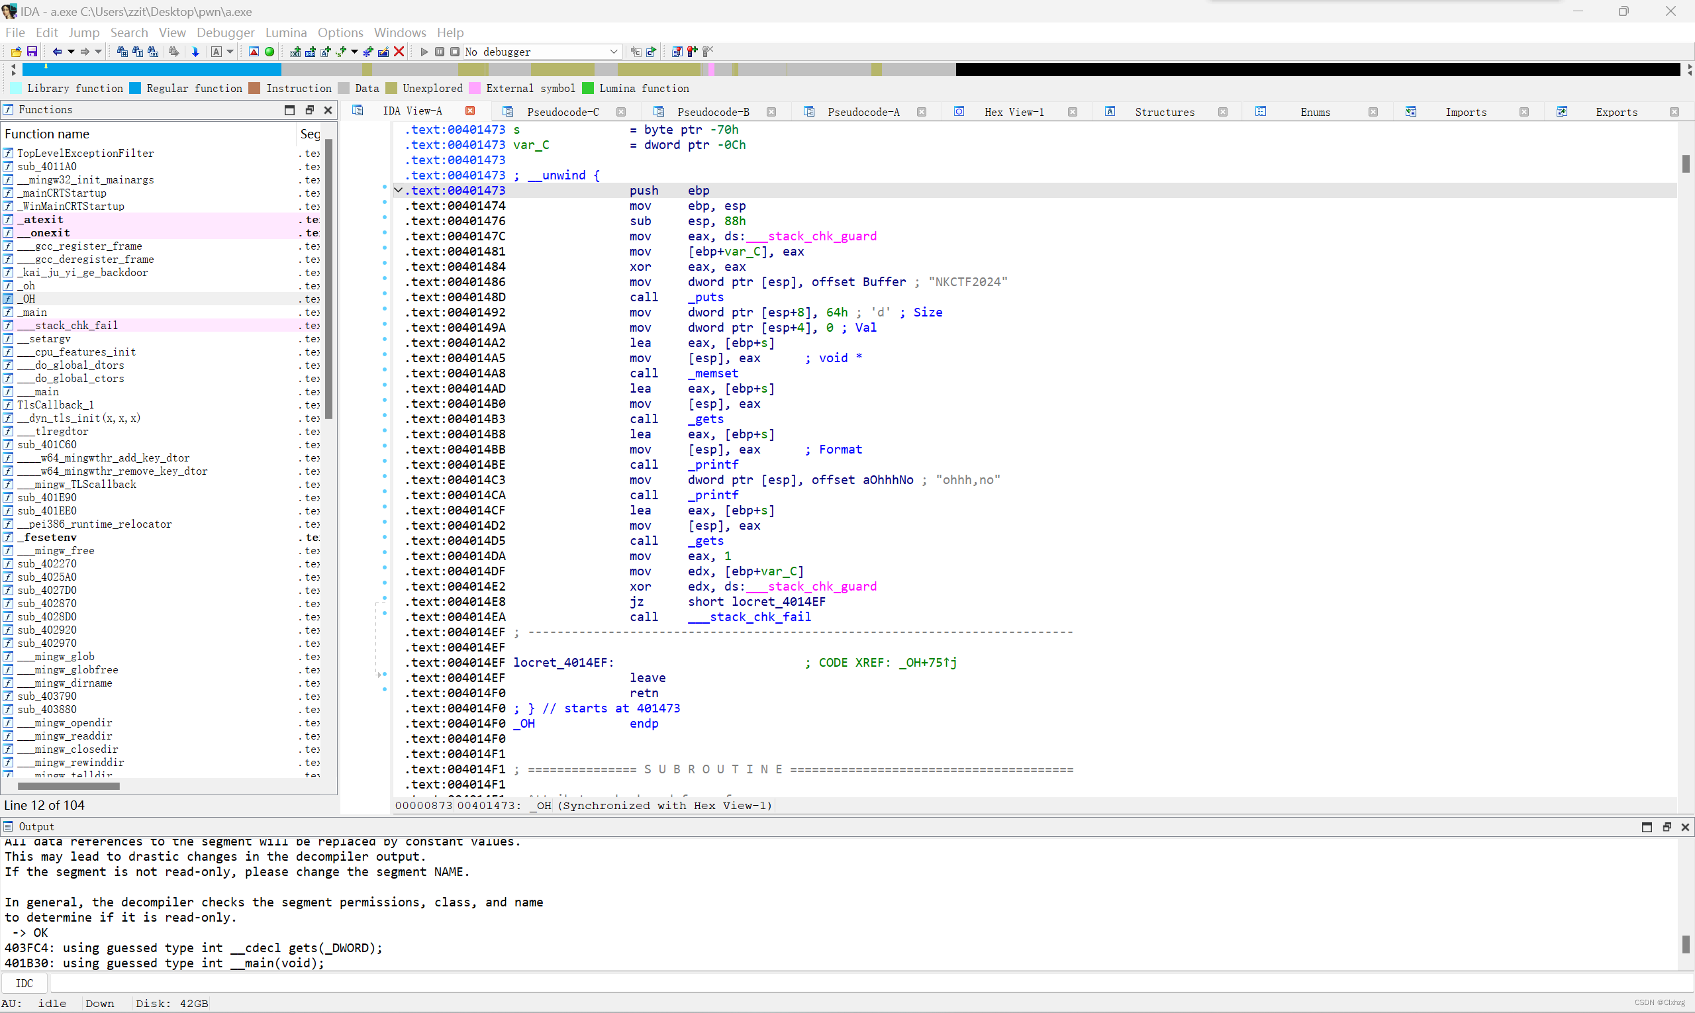
Task: Switch to the Pseudocode-A tab
Action: 863,111
